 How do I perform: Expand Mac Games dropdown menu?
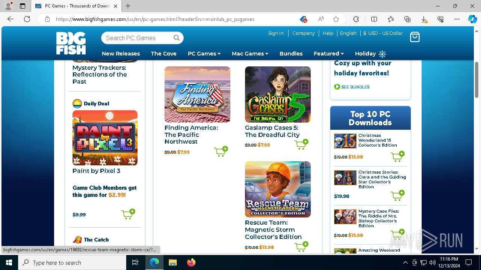point(250,54)
